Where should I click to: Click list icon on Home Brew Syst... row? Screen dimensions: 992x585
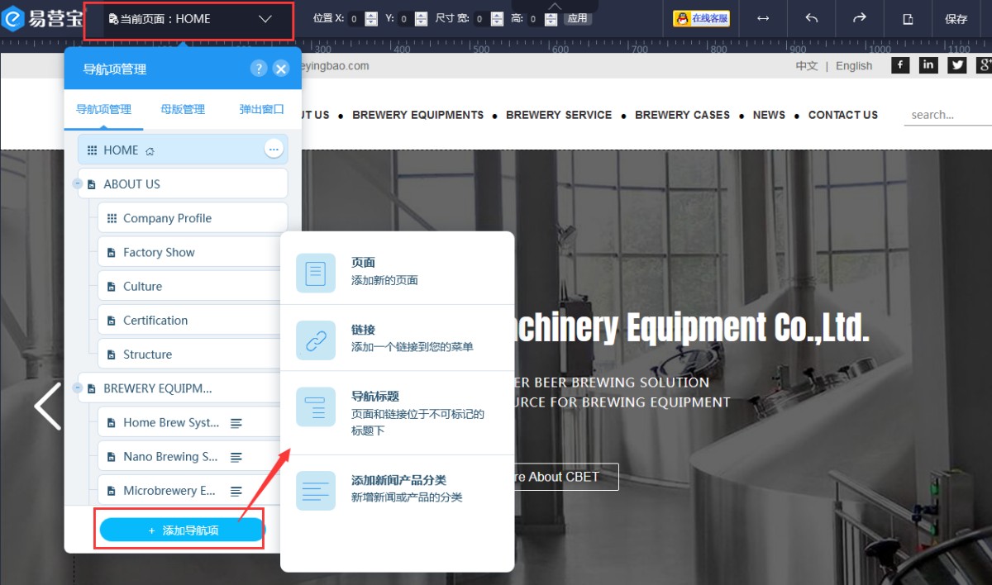pyautogui.click(x=236, y=423)
